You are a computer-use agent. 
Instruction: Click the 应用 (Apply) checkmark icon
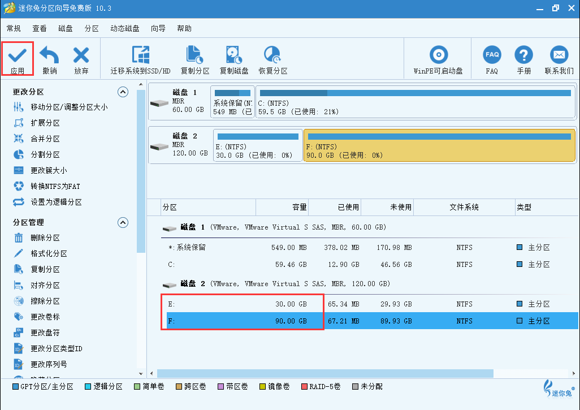(x=18, y=56)
